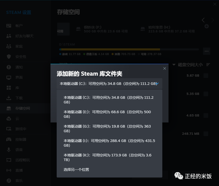Choose drive G: with 19.8 GB free
The image size is (219, 186).
109,129
